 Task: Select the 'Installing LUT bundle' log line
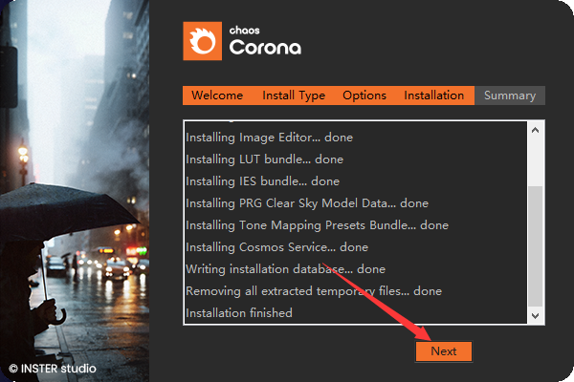(264, 159)
